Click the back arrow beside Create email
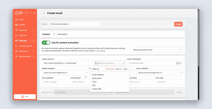 (x=44, y=13)
